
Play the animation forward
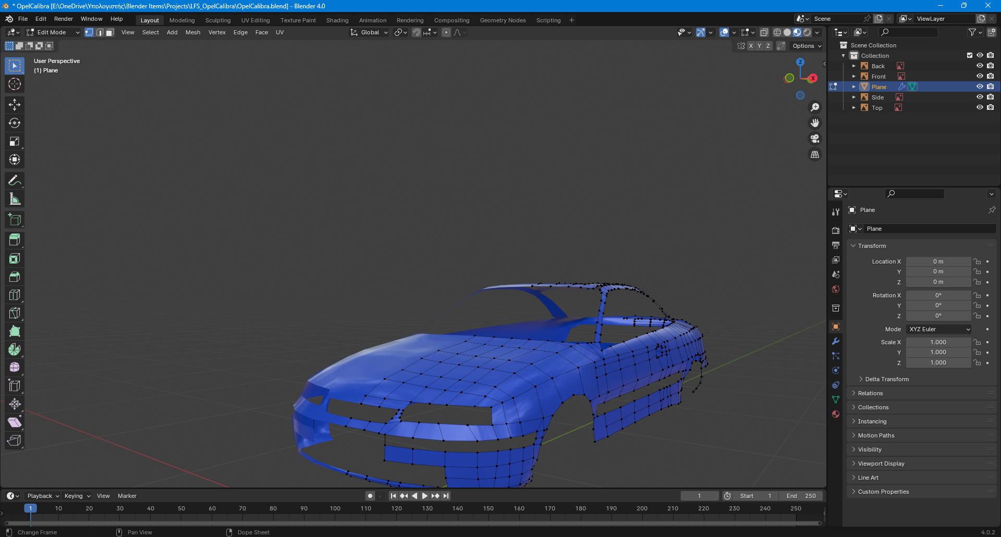click(425, 496)
